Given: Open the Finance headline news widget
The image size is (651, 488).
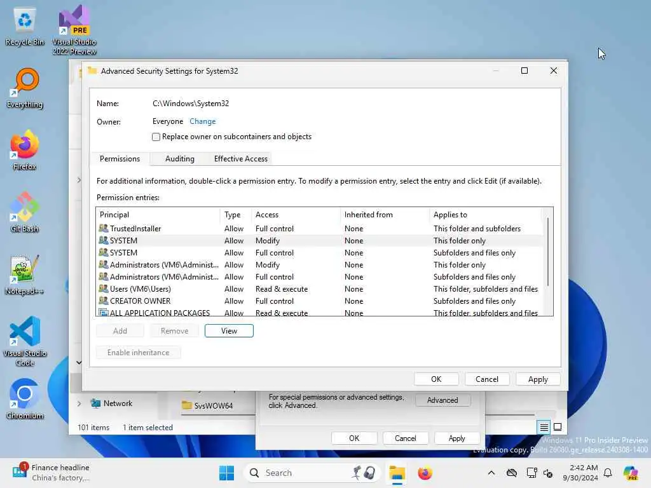Looking at the screenshot, I should point(51,473).
